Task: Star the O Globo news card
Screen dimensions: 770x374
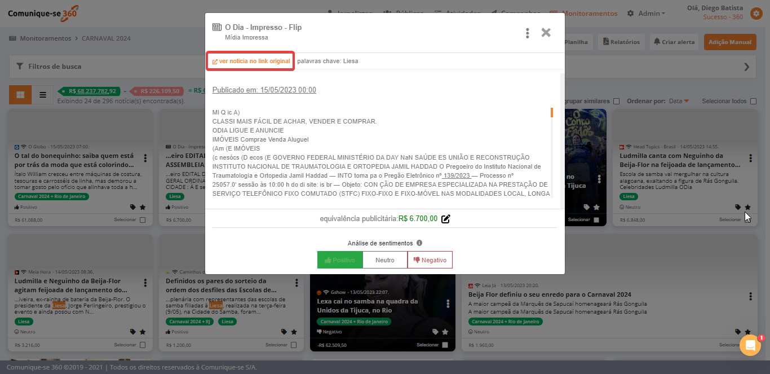Action: pos(143,207)
